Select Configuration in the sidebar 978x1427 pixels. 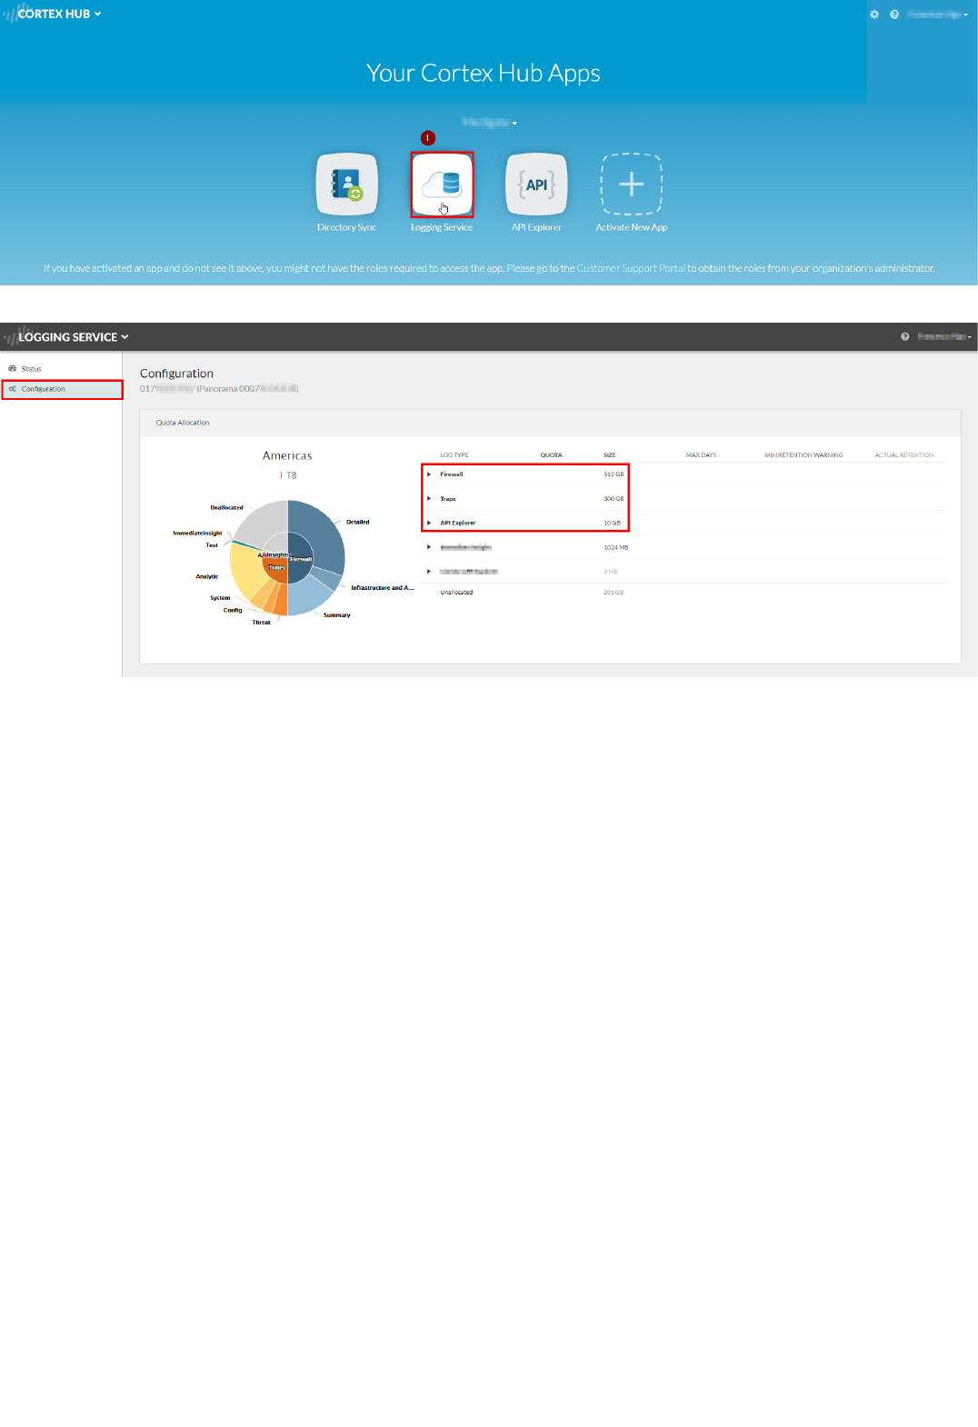click(x=62, y=389)
